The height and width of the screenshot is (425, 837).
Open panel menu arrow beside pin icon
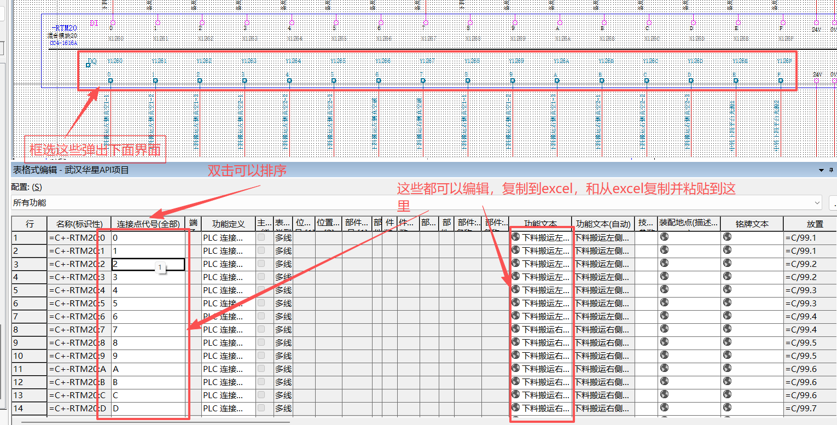click(x=822, y=170)
